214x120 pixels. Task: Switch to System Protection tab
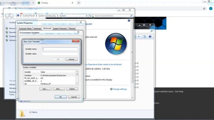click(x=60, y=29)
